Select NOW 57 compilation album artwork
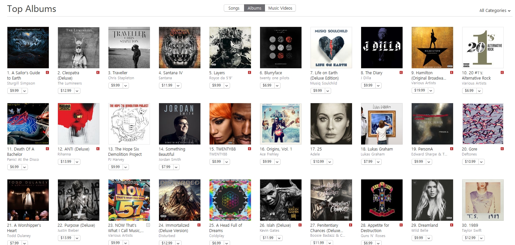The image size is (515, 245). pos(129,200)
